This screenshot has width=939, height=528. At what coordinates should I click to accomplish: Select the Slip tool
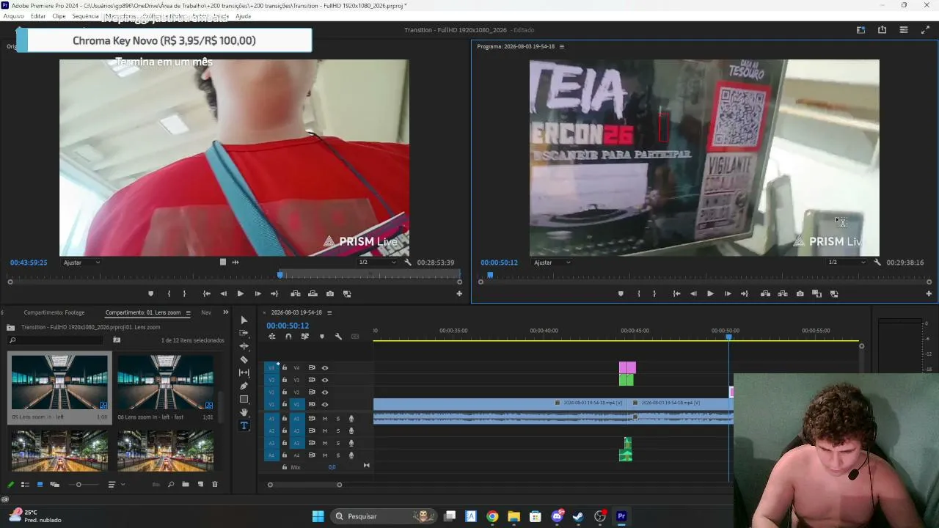(244, 373)
